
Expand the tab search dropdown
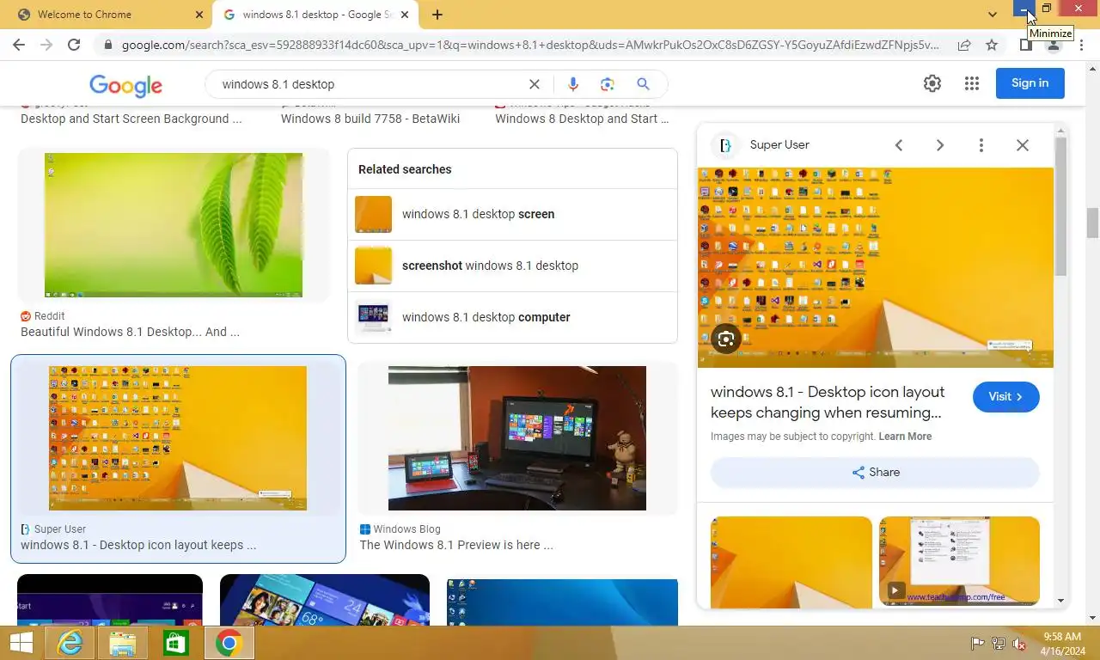coord(993,15)
